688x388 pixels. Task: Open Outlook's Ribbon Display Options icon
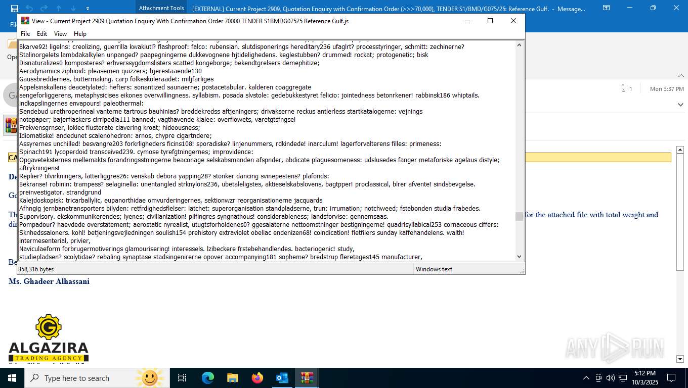(606, 8)
